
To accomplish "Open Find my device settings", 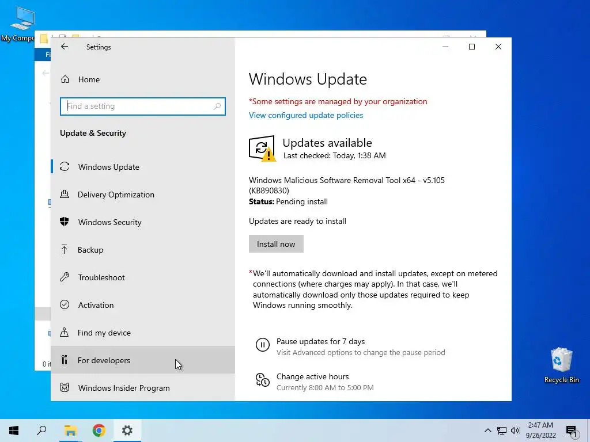I will (143, 333).
